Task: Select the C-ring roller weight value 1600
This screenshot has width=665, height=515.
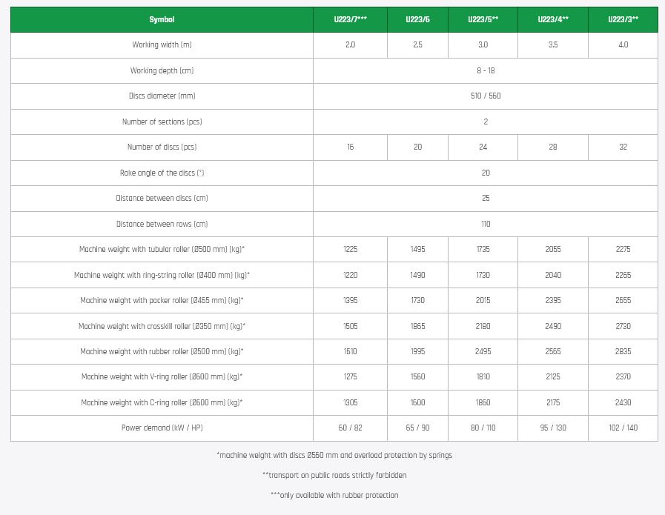Action: tap(417, 402)
